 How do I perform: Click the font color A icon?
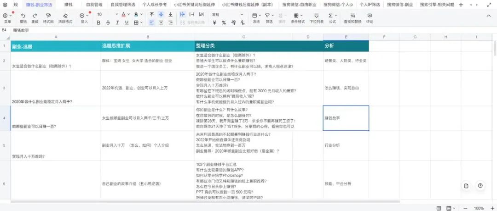(x=124, y=15)
